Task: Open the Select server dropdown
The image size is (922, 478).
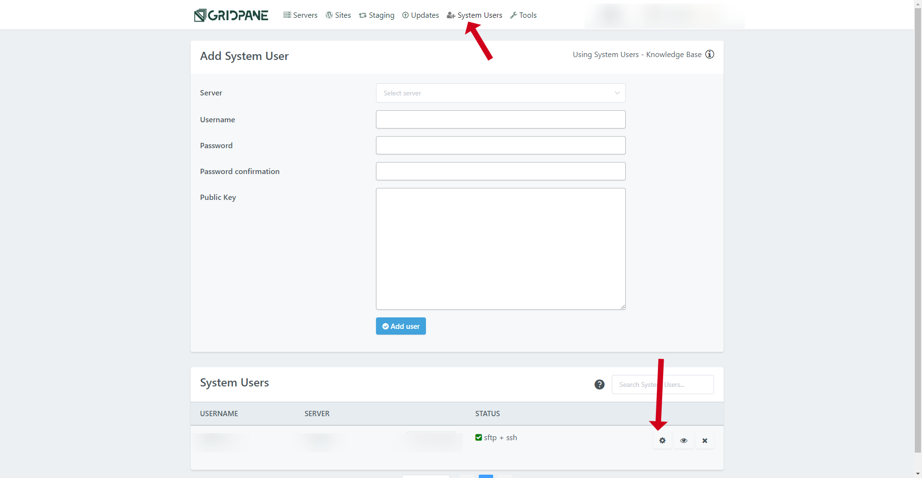Action: coord(495,93)
